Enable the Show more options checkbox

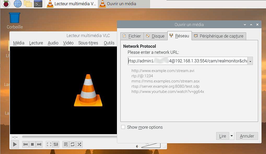pos(123,127)
